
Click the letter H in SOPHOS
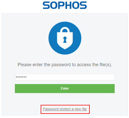[x=69, y=5]
